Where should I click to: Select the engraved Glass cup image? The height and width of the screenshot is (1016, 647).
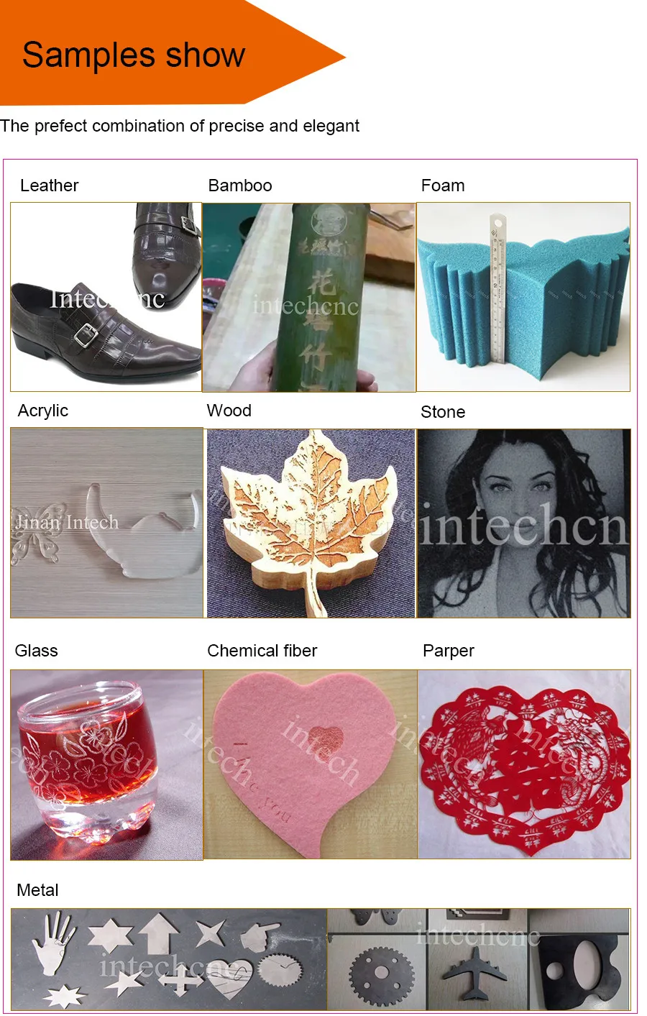[x=107, y=765]
